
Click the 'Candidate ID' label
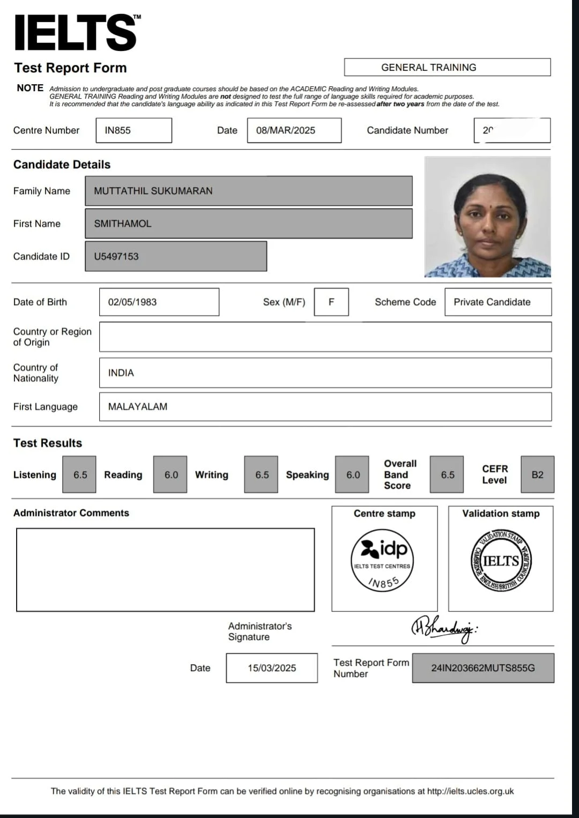41,256
